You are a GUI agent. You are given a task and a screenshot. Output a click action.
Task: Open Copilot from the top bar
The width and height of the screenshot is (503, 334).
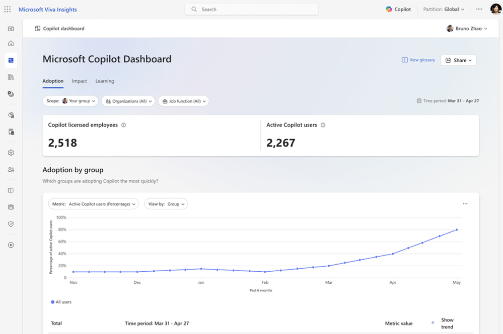(x=398, y=9)
